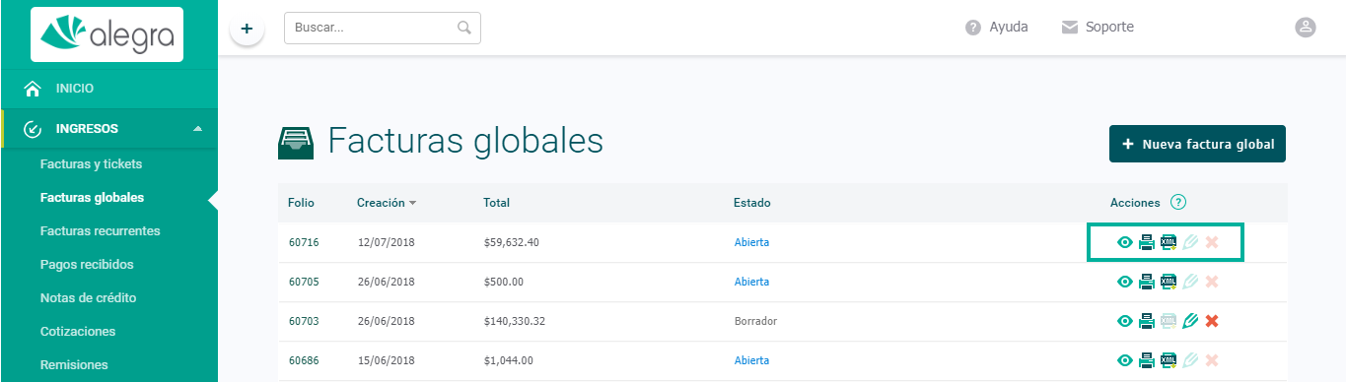Screen dimensions: 1346x382
Task: Download XML for invoice 60705
Action: coord(1169,282)
